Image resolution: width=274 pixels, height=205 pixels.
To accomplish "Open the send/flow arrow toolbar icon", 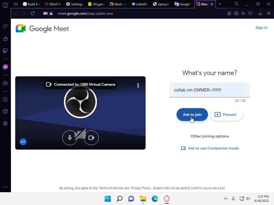I will coord(243,13).
